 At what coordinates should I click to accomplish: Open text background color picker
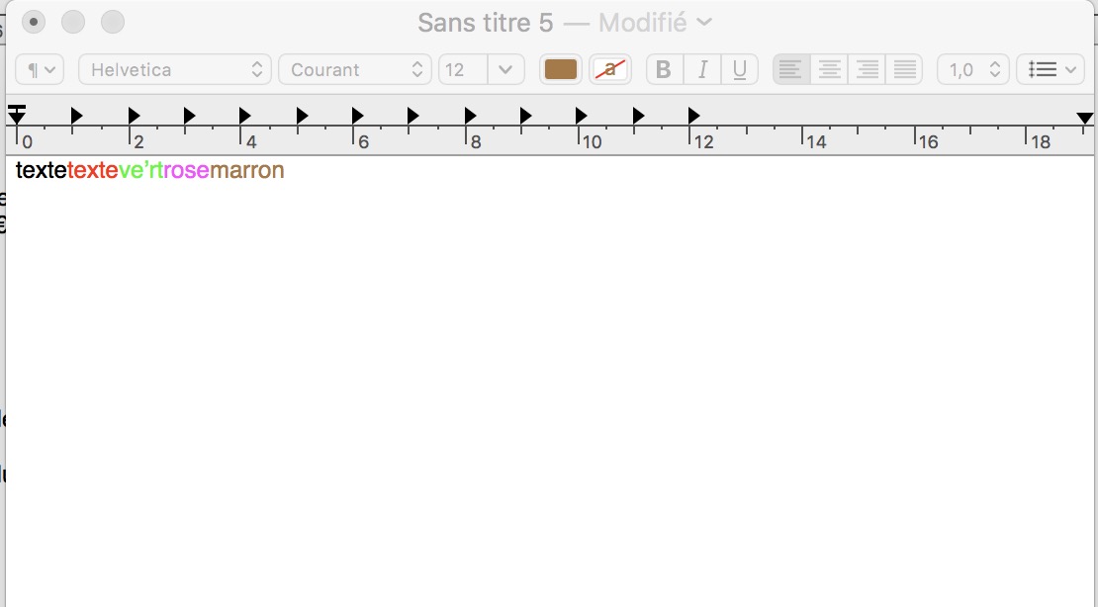(610, 70)
